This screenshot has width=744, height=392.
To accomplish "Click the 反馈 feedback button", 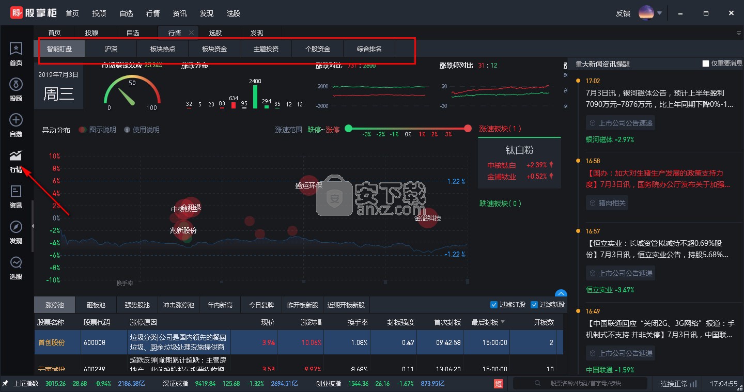I will coord(623,13).
